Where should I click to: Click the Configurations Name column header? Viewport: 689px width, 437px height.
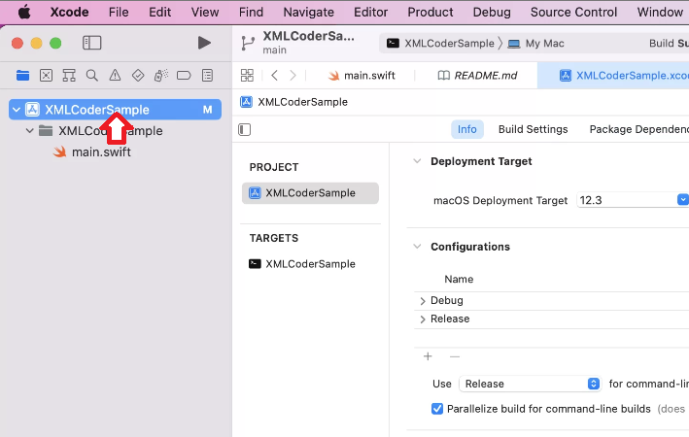click(x=459, y=280)
